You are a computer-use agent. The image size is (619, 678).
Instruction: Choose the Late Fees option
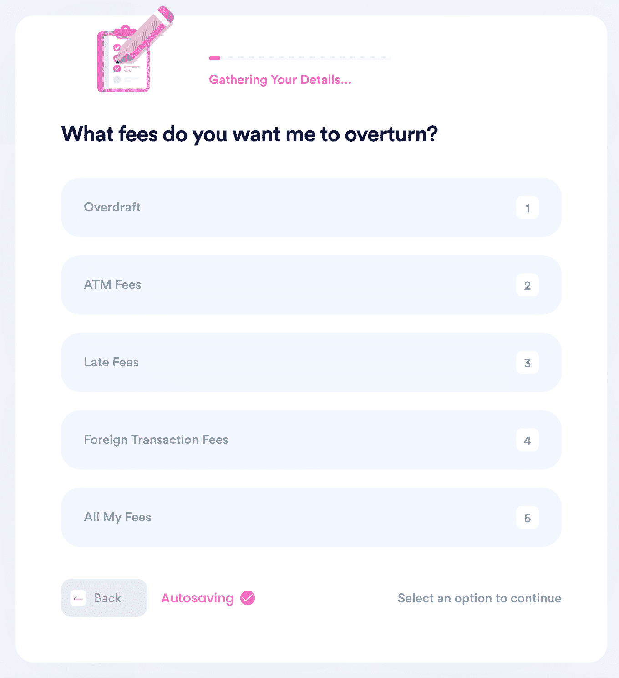tap(311, 363)
